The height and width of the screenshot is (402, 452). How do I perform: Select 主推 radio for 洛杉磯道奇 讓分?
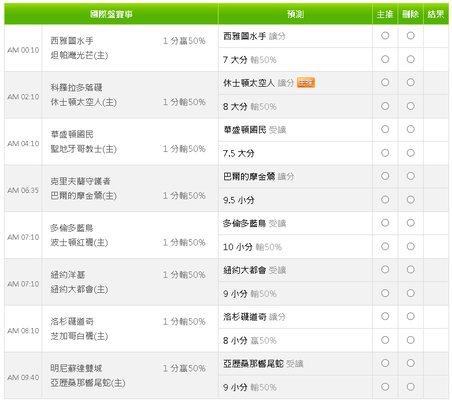click(385, 317)
